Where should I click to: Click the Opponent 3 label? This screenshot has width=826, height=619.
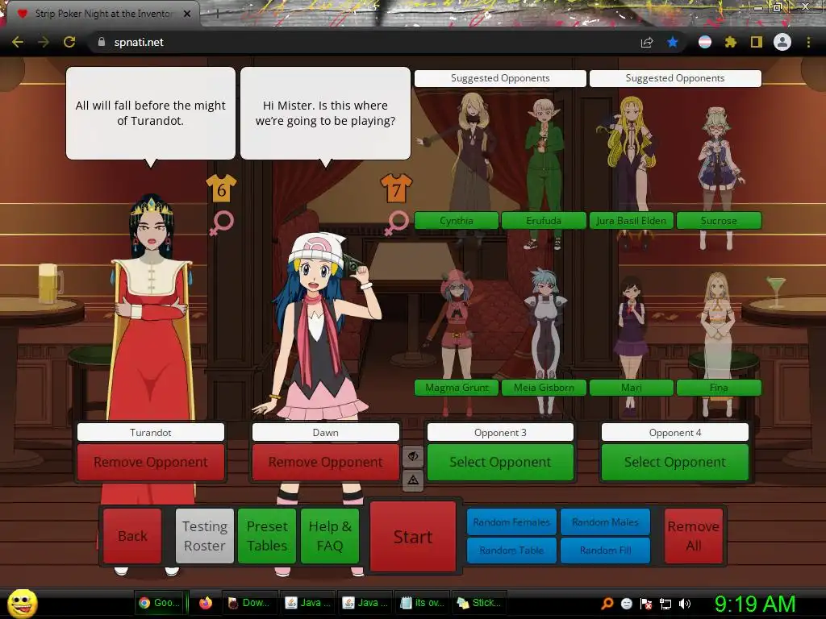point(500,432)
